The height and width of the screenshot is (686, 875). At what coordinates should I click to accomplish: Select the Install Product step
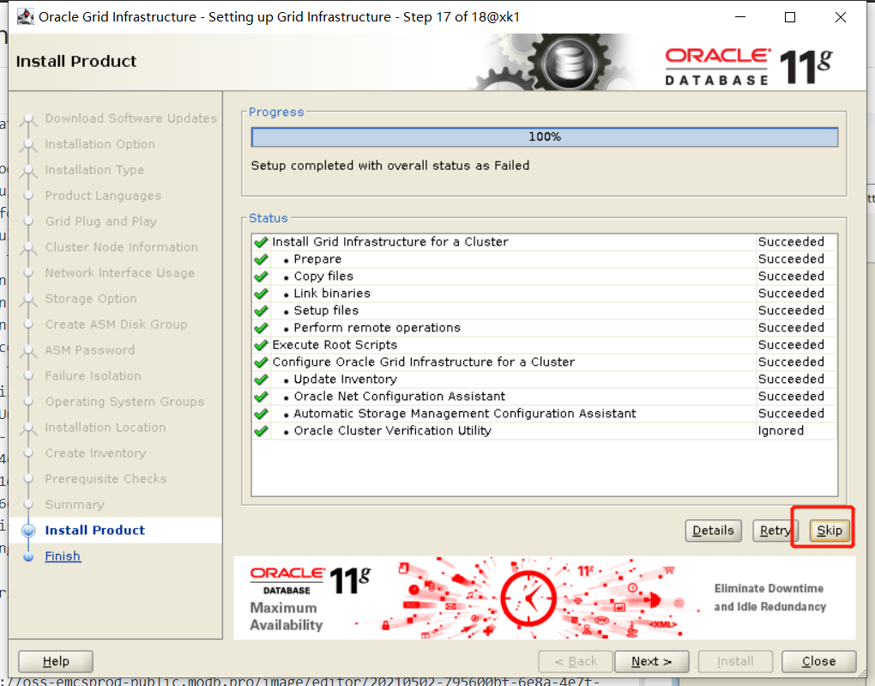click(95, 530)
